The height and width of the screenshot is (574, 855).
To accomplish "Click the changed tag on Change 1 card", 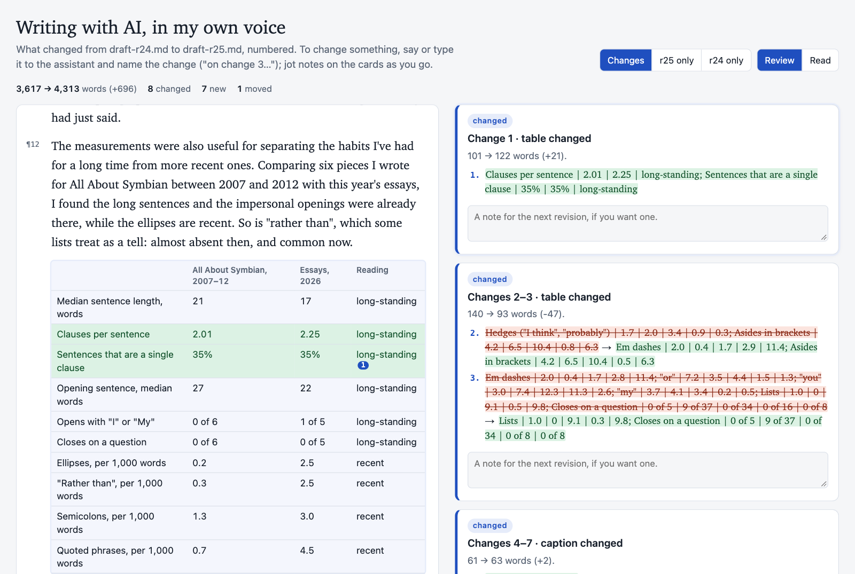I will pos(489,121).
